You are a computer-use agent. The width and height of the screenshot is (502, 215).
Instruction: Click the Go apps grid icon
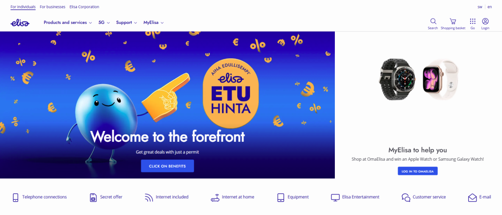[473, 21]
